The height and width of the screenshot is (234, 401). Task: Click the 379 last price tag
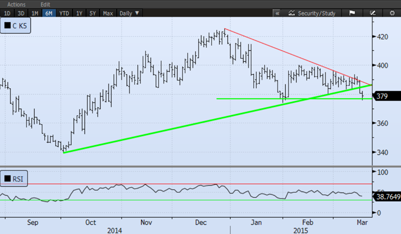coord(385,95)
